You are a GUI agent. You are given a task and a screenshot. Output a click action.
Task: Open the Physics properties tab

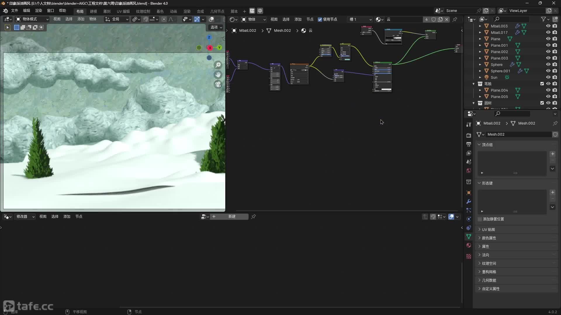click(469, 219)
